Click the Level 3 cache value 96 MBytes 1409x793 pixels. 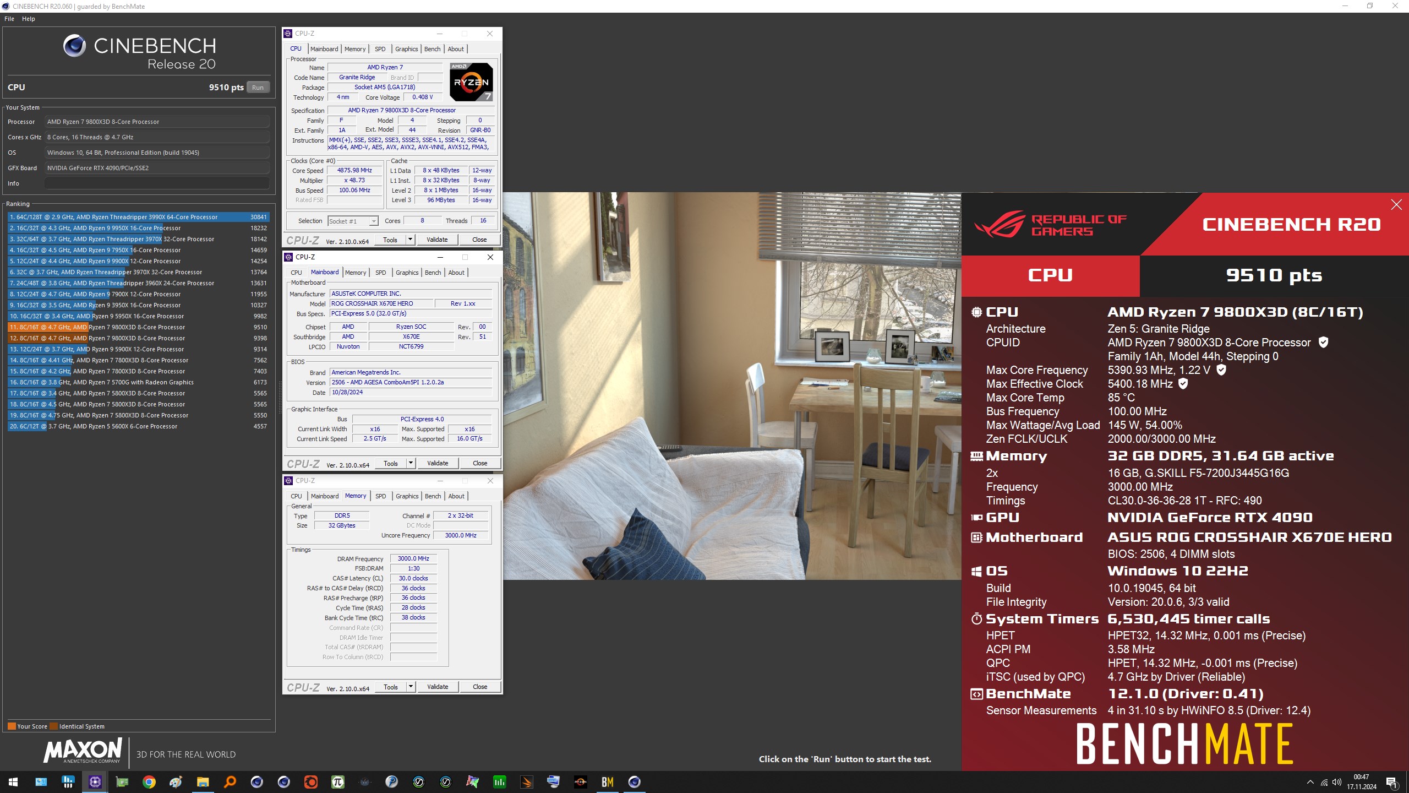tap(441, 200)
